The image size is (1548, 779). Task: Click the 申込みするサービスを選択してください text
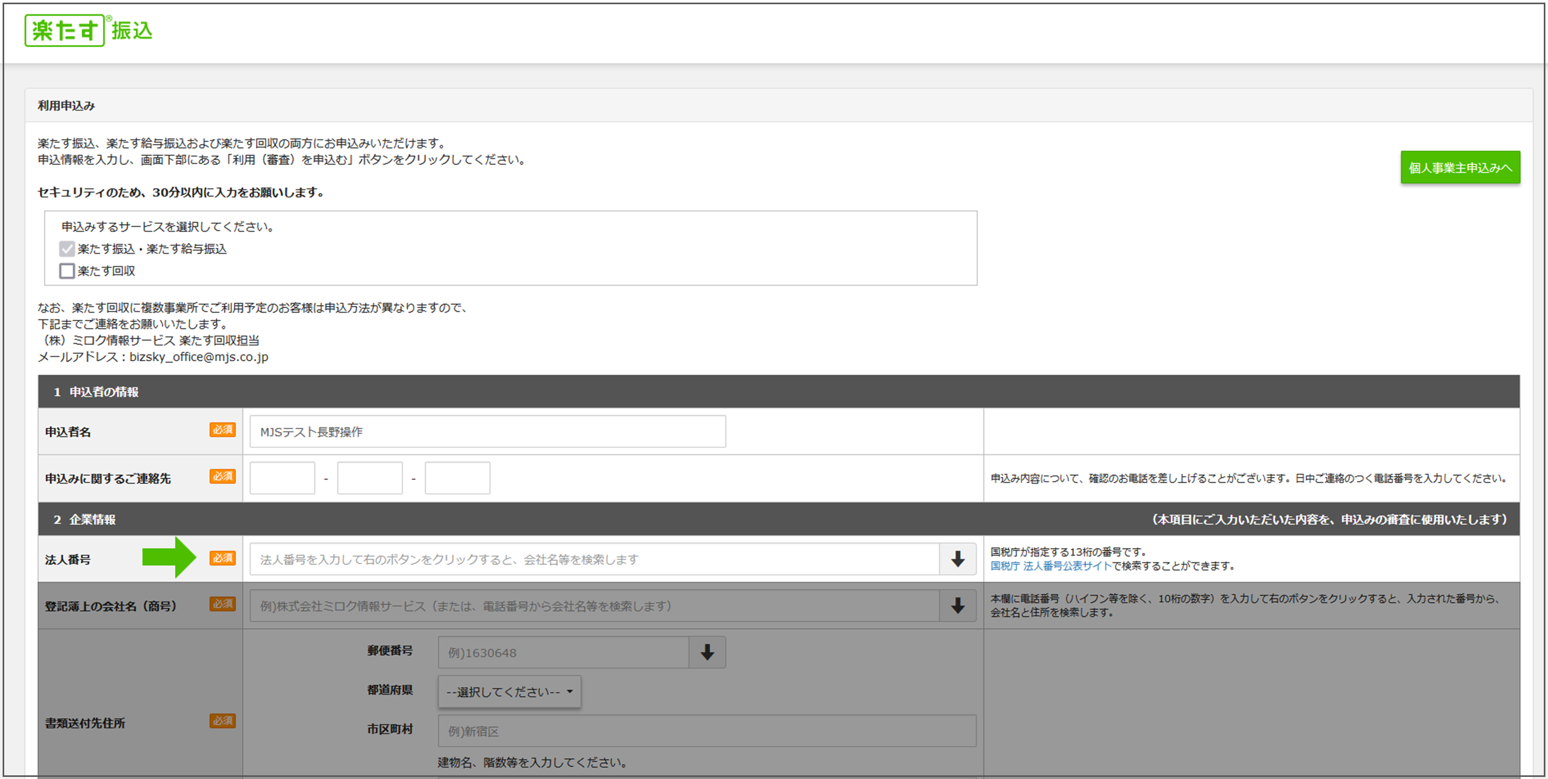point(168,226)
